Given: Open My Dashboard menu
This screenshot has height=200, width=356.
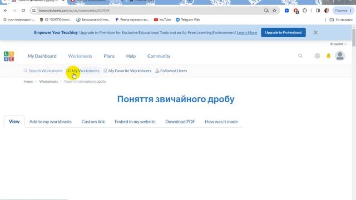Looking at the screenshot, I should coord(42,56).
